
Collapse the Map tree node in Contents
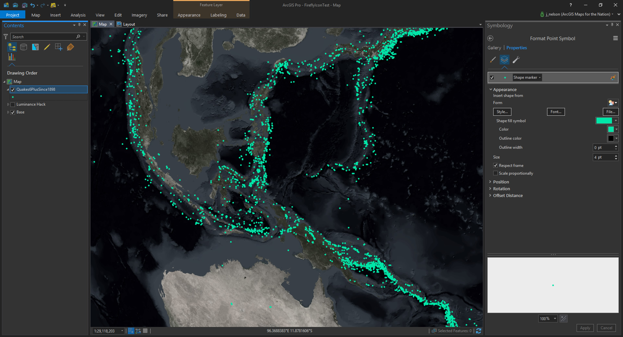point(5,82)
